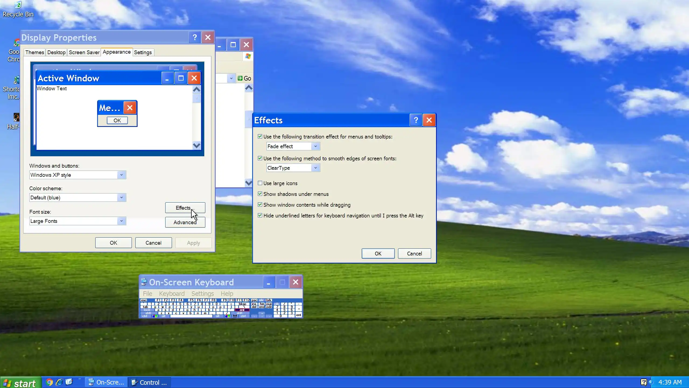Click the Effects dialog help question mark icon
The width and height of the screenshot is (689, 388).
pyautogui.click(x=416, y=120)
